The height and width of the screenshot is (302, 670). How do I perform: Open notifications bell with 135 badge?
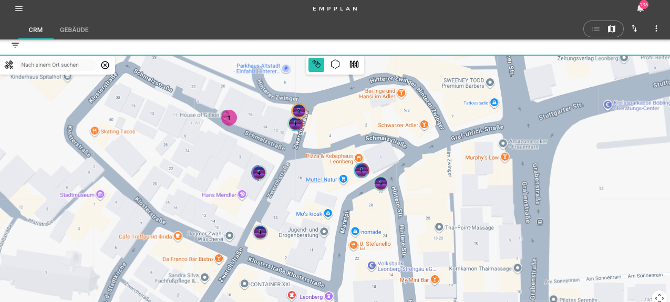tap(640, 8)
